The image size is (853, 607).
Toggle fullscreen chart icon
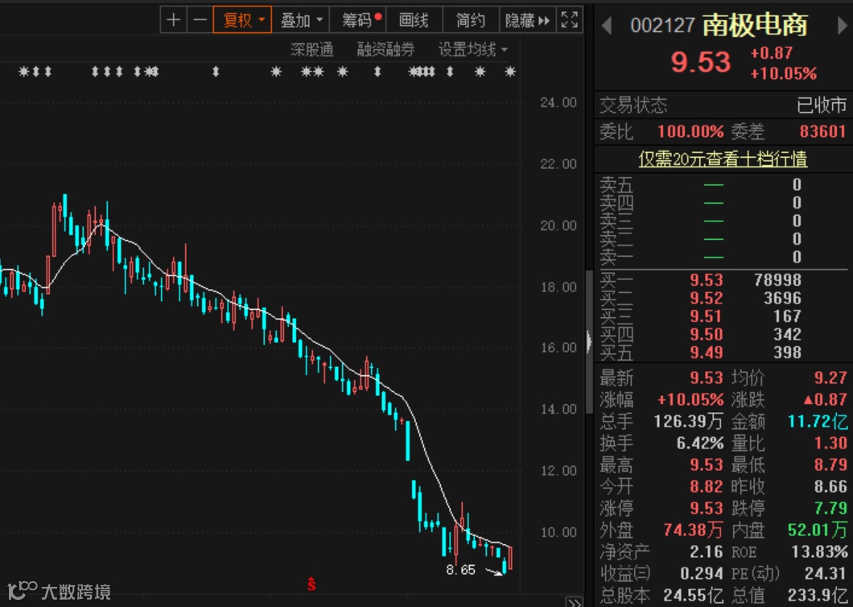click(570, 20)
